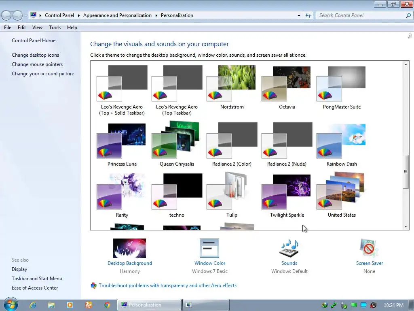Choose the Radiance 2 (Color) theme
The width and height of the screenshot is (414, 311).
tap(232, 145)
